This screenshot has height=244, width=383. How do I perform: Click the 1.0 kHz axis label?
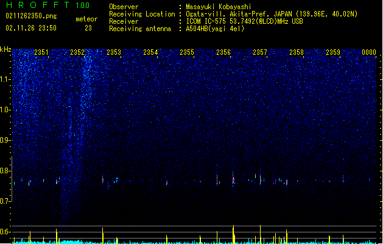click(5, 110)
